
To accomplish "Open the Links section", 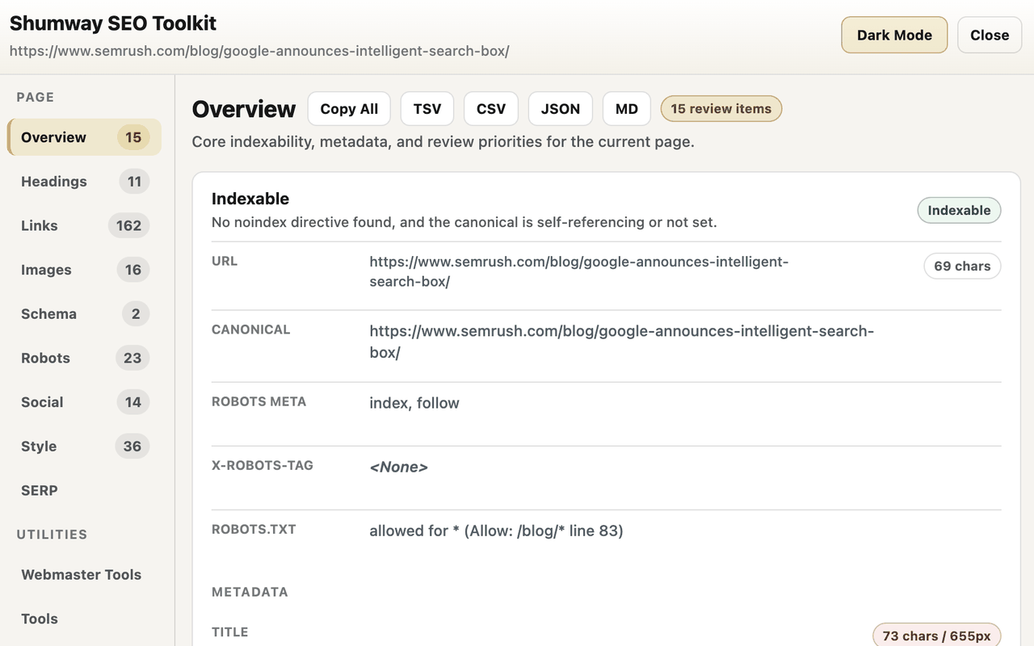I will point(84,226).
